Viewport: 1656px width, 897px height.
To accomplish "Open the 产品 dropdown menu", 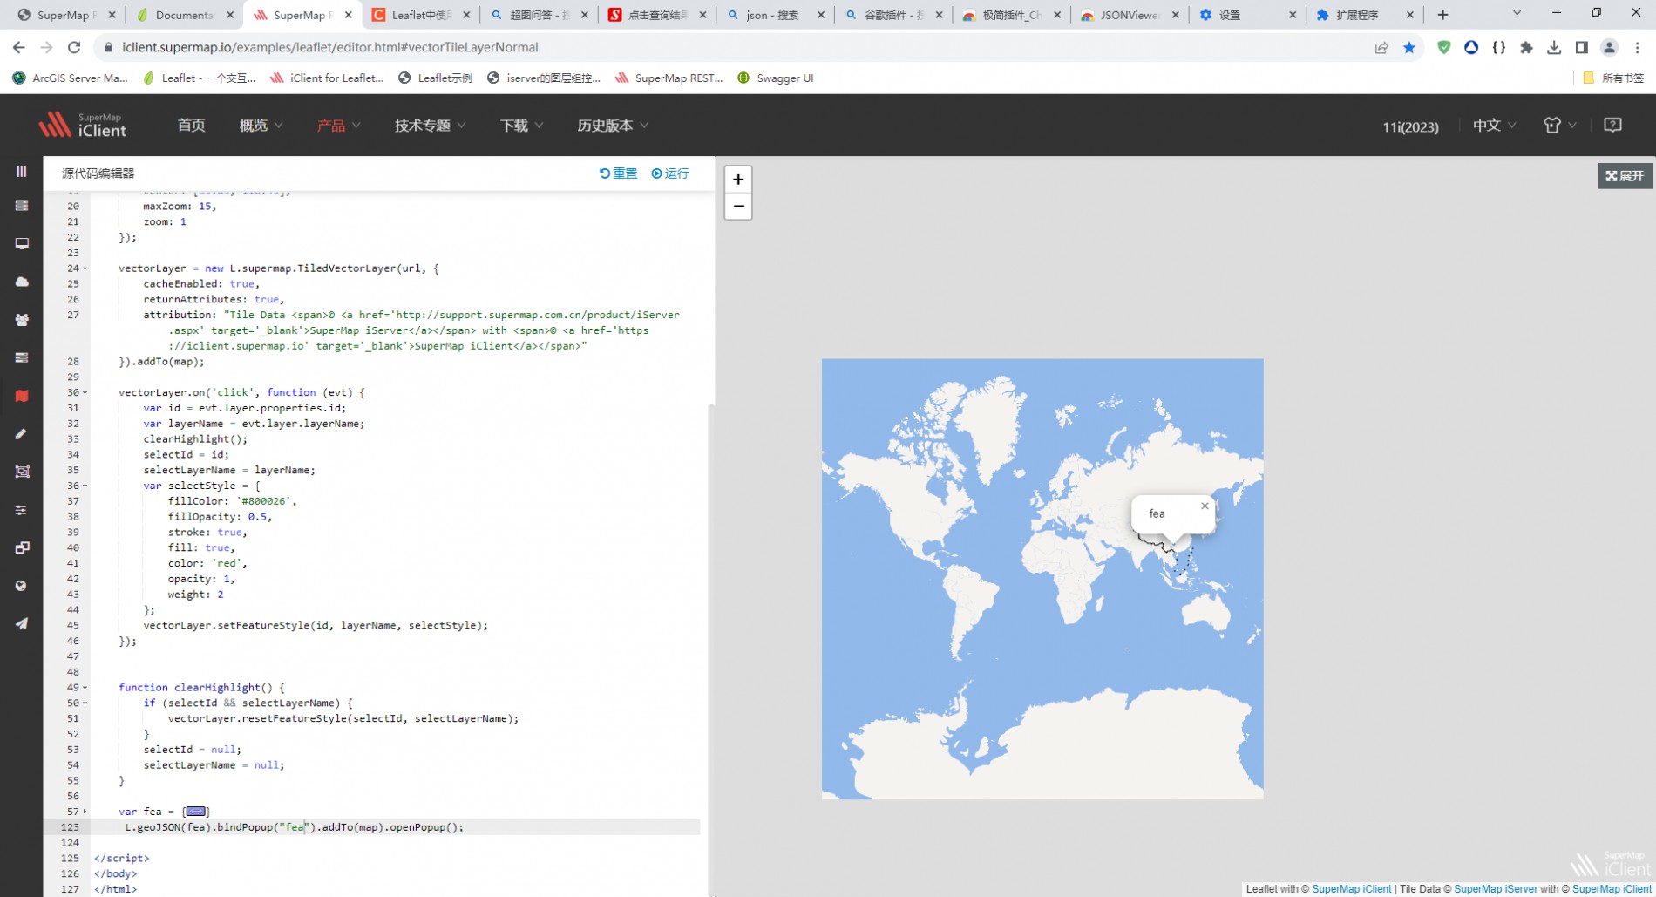I will coord(338,126).
